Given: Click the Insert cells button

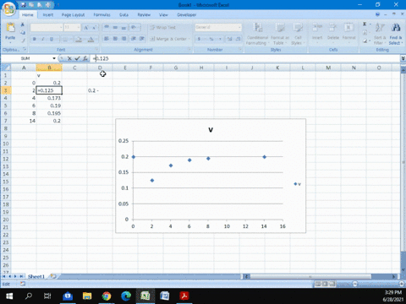Looking at the screenshot, I should click(317, 32).
